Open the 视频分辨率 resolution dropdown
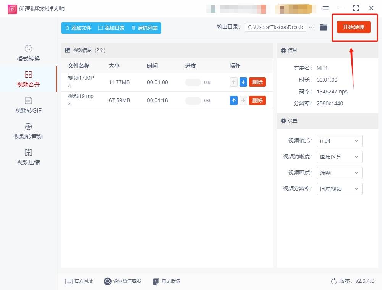 point(339,189)
